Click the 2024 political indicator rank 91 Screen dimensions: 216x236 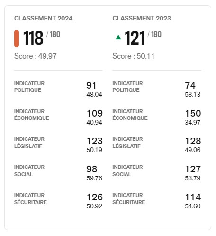point(91,85)
